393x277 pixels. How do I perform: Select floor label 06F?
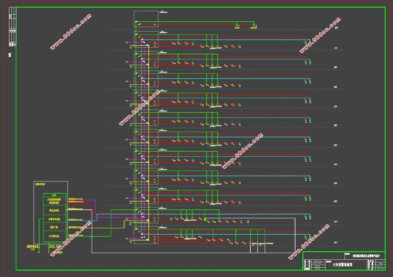(x=336, y=125)
